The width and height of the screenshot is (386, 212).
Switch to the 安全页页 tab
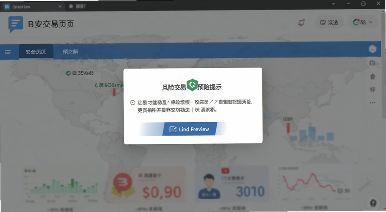pyautogui.click(x=36, y=52)
